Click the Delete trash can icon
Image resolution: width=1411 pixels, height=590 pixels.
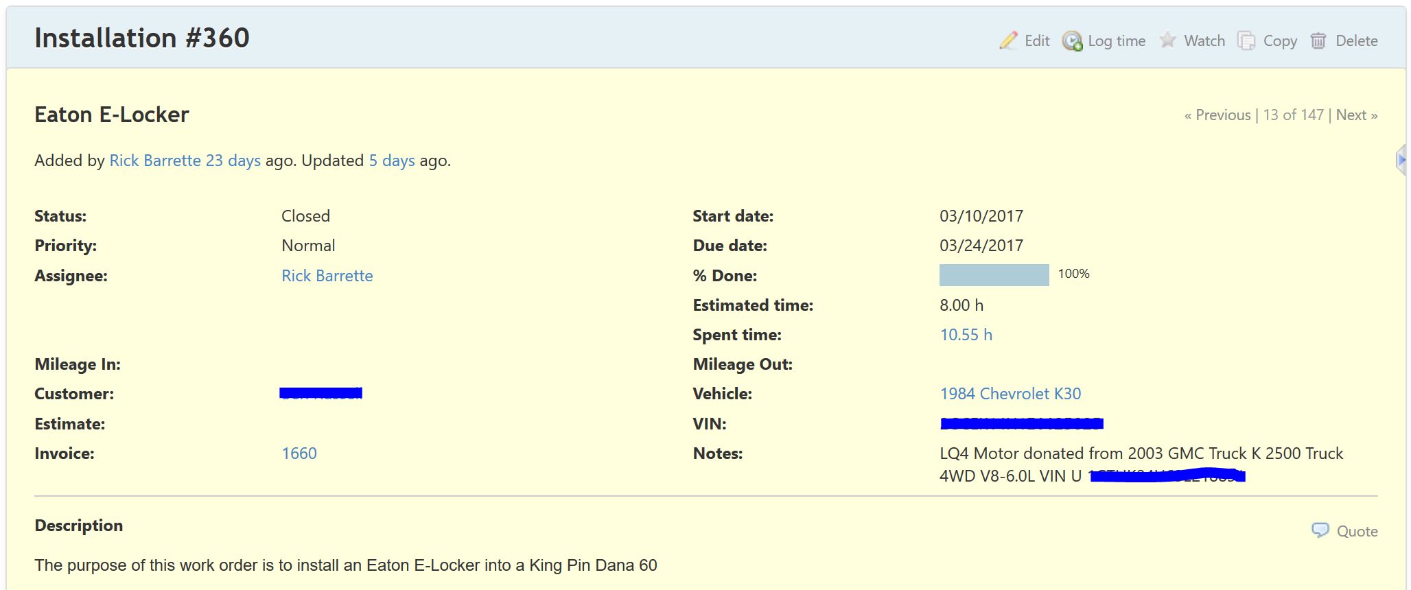pyautogui.click(x=1318, y=40)
